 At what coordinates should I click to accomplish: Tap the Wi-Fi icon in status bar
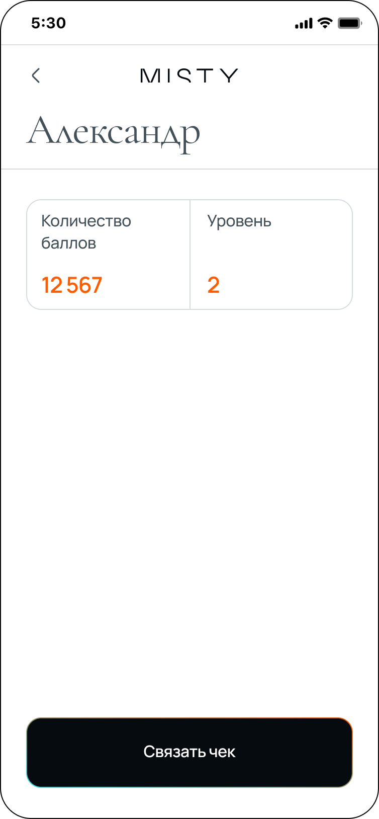coord(324,22)
